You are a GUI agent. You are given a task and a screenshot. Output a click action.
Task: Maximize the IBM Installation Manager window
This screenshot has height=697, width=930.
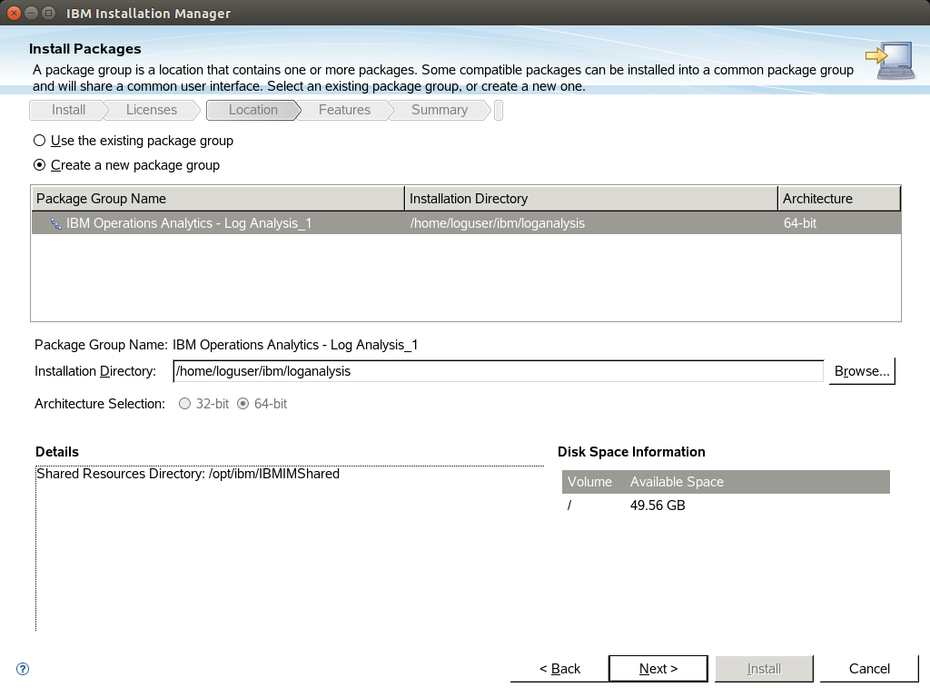pos(49,13)
